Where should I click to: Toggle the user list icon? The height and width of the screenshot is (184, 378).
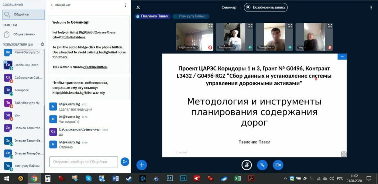[x=138, y=7]
